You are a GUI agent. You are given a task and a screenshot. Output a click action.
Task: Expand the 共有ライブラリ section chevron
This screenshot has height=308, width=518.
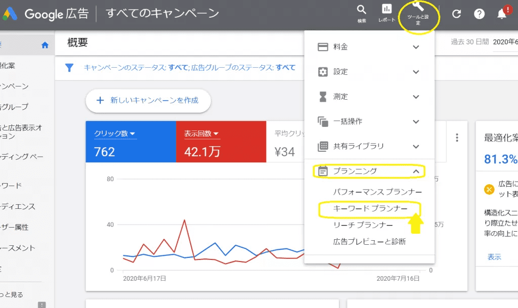tap(416, 146)
